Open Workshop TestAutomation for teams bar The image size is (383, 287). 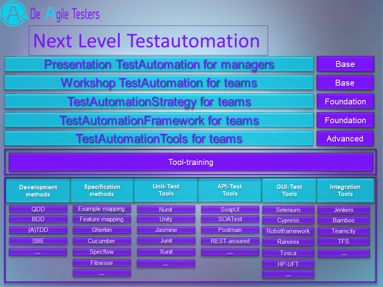pos(159,83)
